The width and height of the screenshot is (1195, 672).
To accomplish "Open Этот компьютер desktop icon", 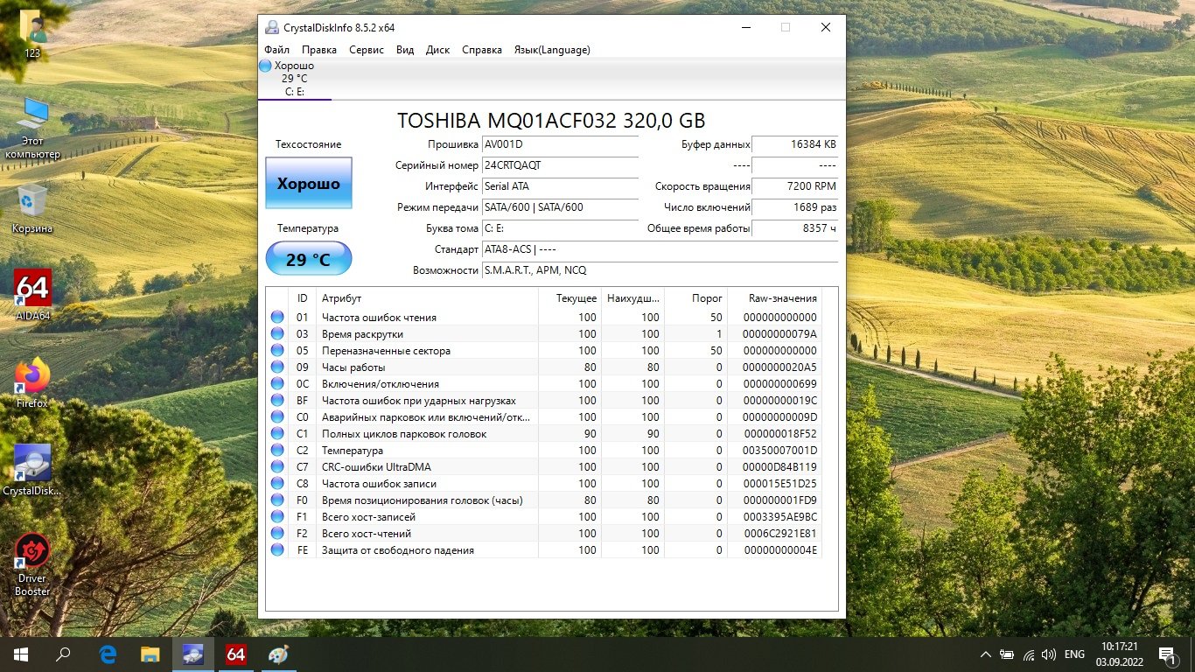I will pyautogui.click(x=32, y=128).
